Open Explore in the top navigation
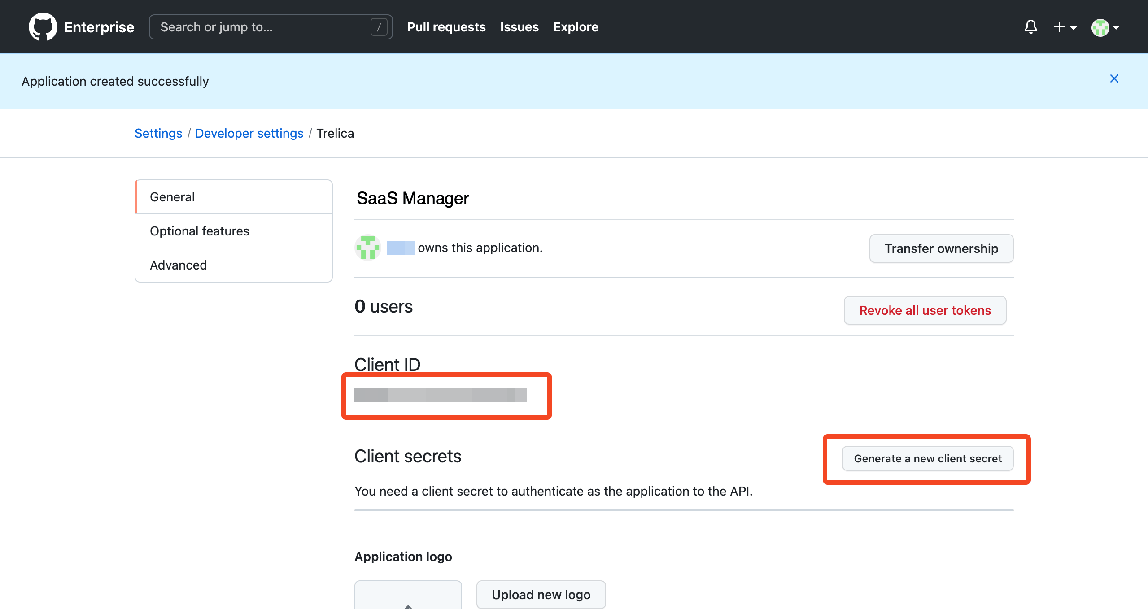Image resolution: width=1148 pixels, height=609 pixels. (576, 27)
